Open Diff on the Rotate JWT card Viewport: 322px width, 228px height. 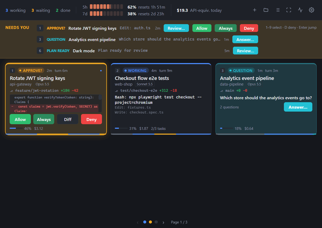coord(68,119)
